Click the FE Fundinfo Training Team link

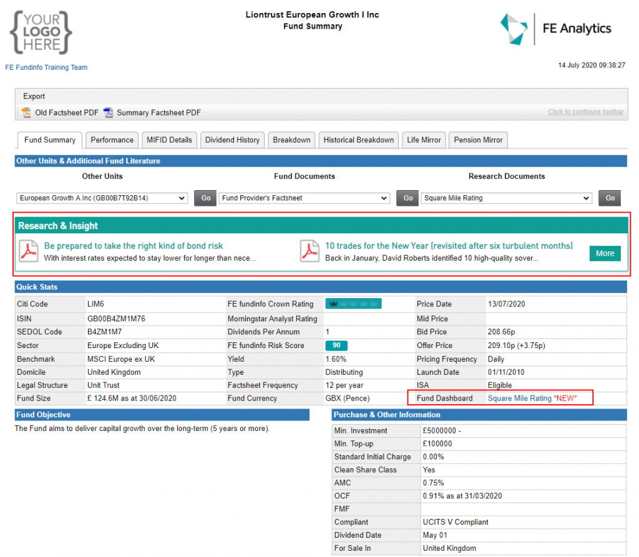[46, 67]
